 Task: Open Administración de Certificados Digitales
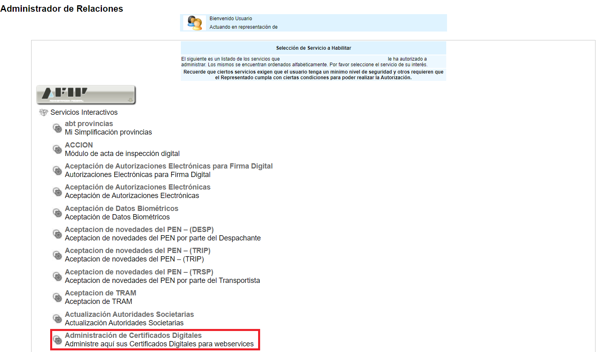point(133,335)
